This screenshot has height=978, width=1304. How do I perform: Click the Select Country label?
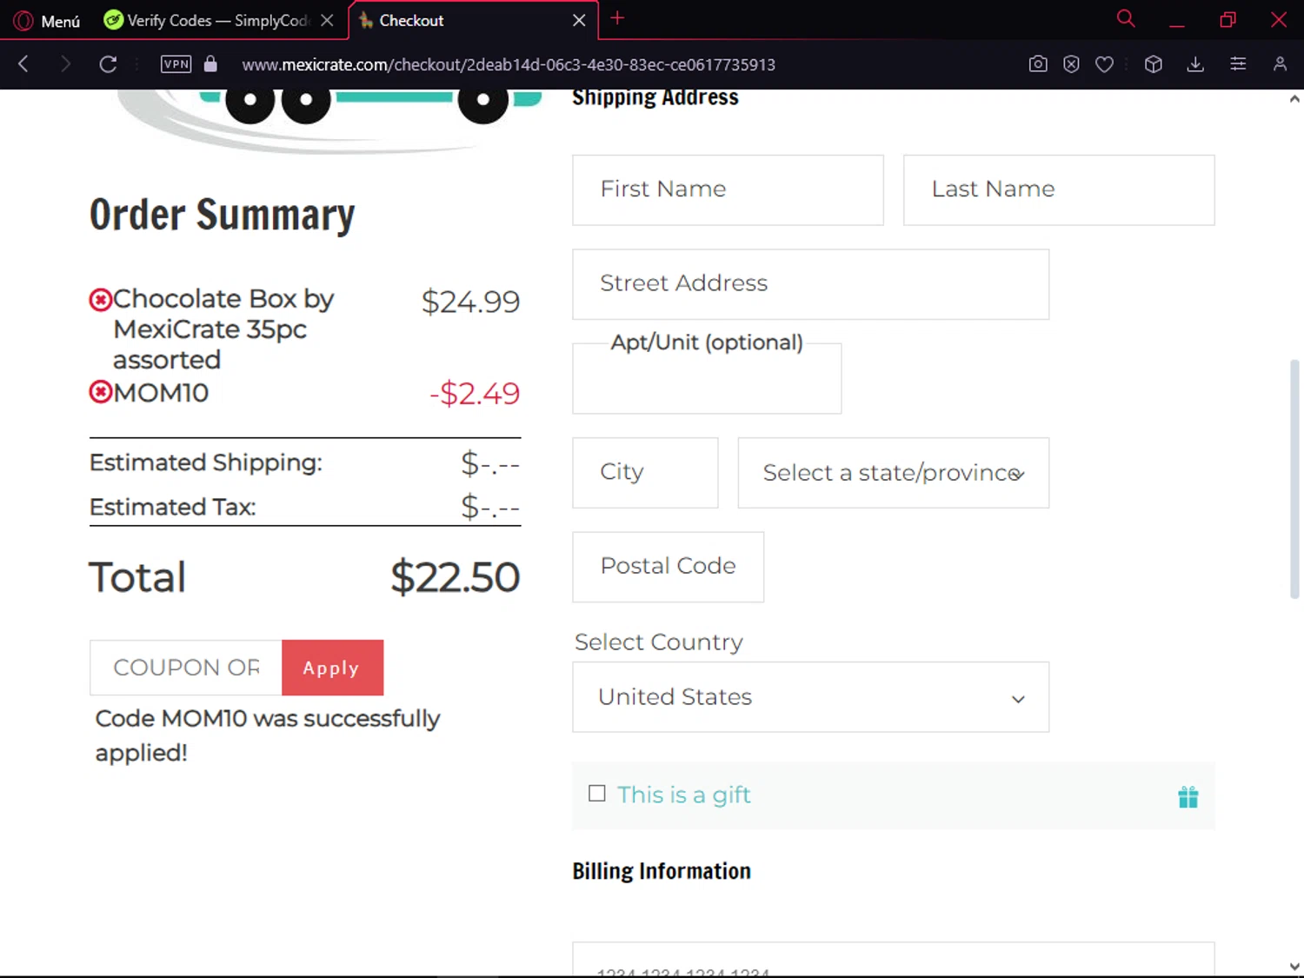(659, 642)
